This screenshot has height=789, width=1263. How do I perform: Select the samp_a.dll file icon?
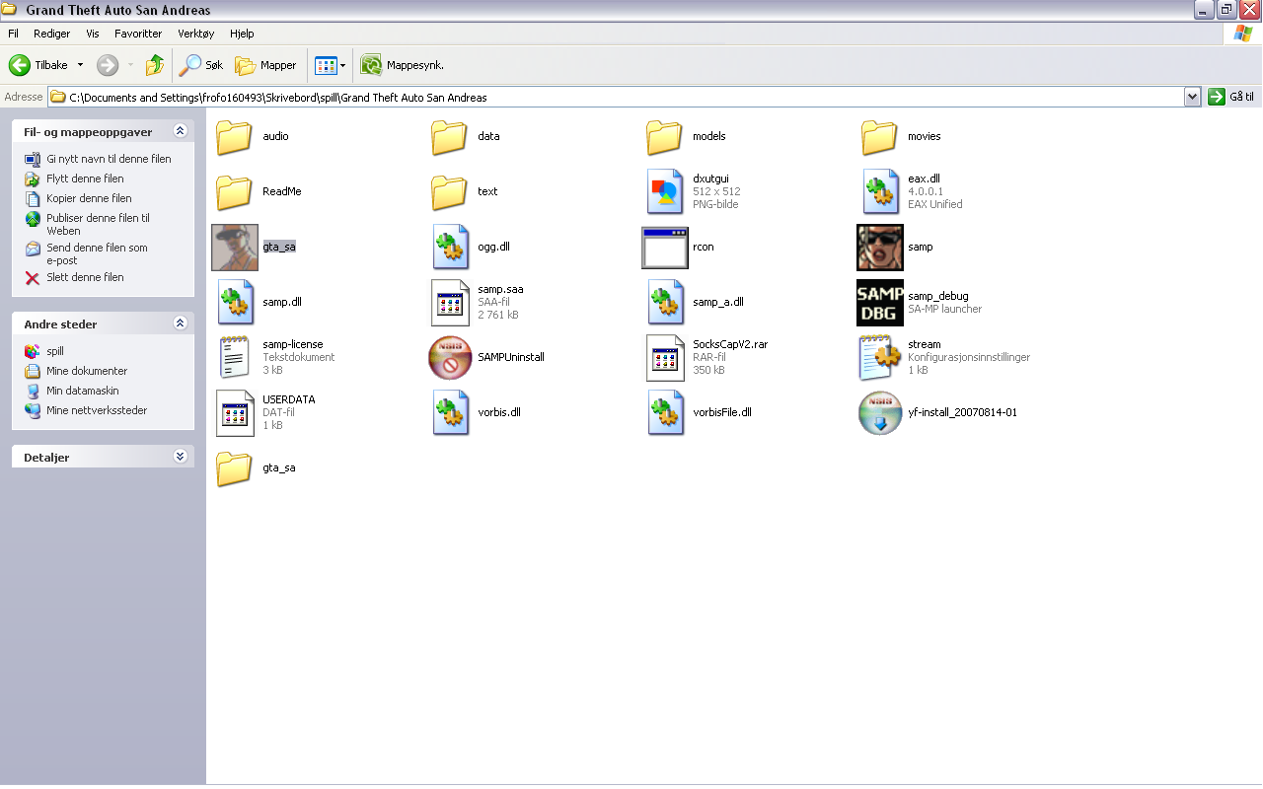coord(664,303)
